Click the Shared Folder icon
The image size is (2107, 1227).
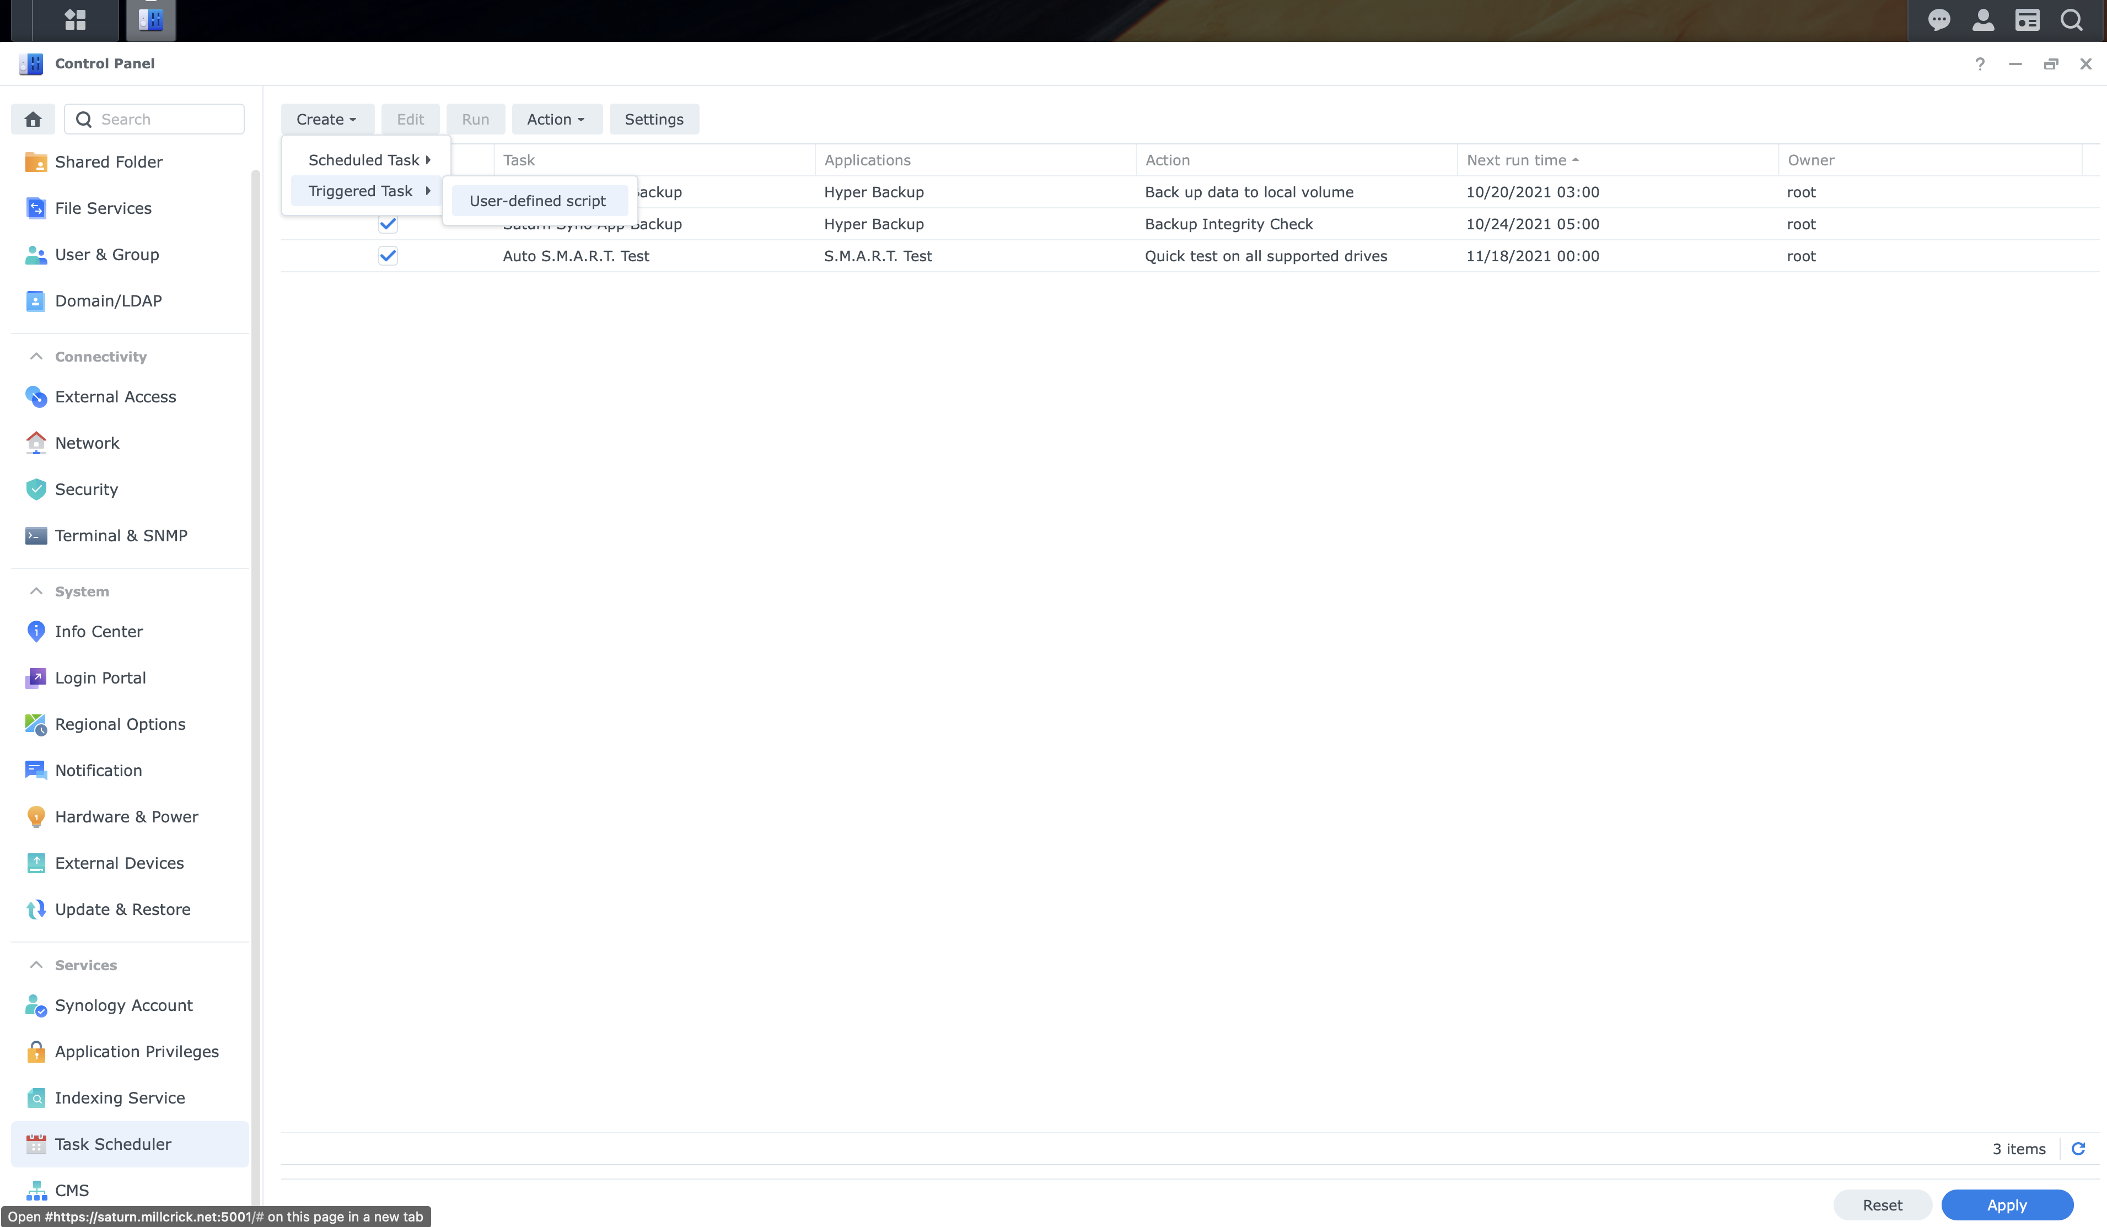[36, 162]
